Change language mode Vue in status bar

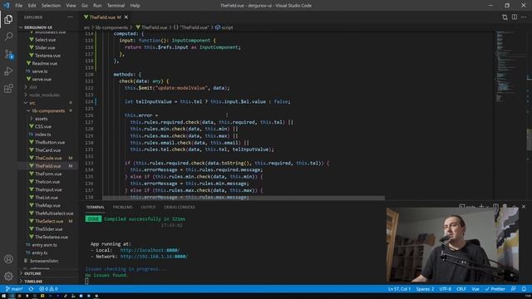coord(475,289)
